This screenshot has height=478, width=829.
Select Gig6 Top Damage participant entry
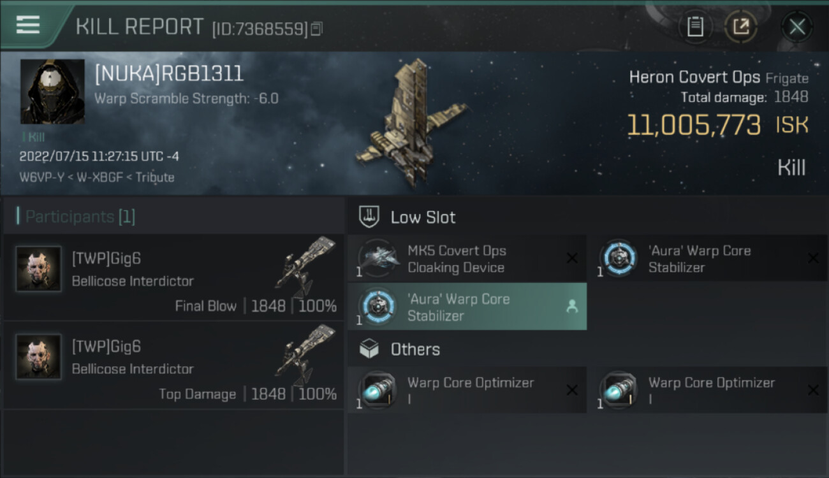173,365
